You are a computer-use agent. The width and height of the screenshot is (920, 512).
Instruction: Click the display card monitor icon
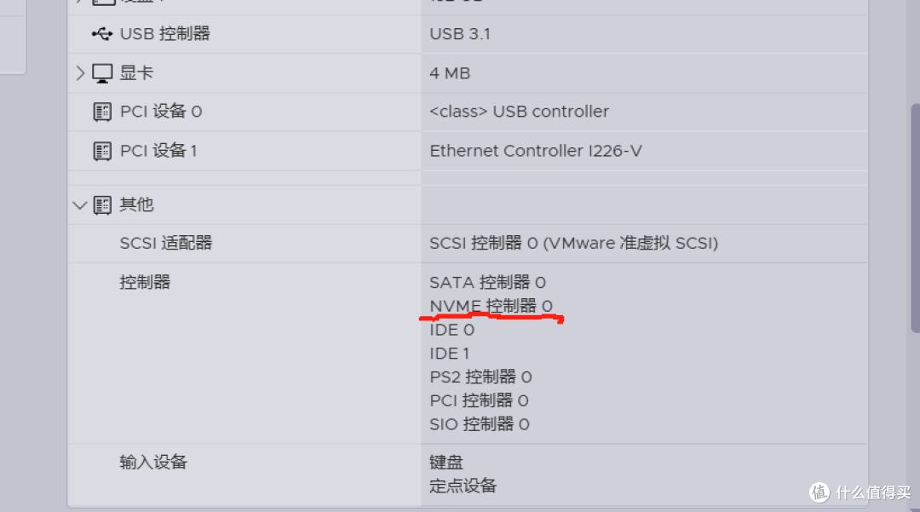102,73
